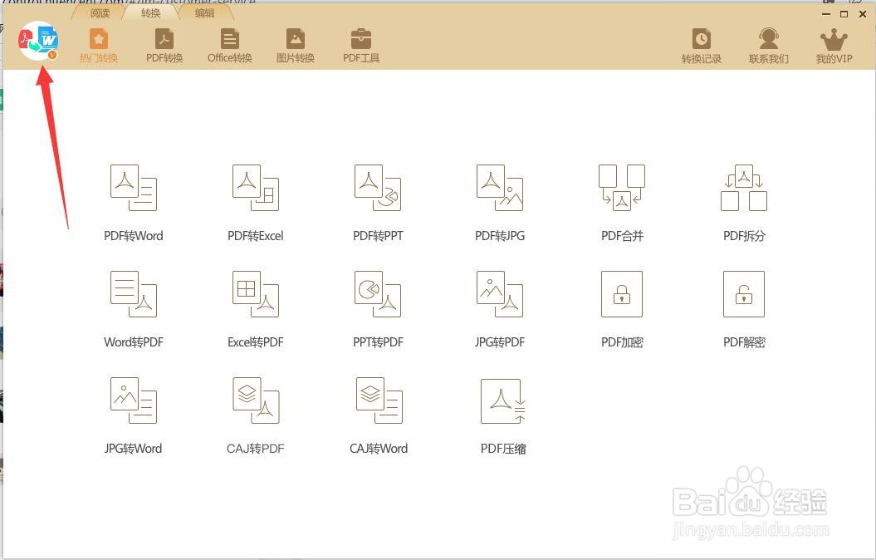
Task: Select the Excel转PDF conversion
Action: [255, 309]
